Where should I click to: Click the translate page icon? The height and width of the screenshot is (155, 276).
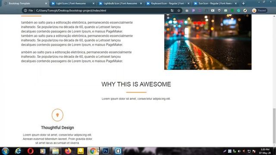[172, 10]
